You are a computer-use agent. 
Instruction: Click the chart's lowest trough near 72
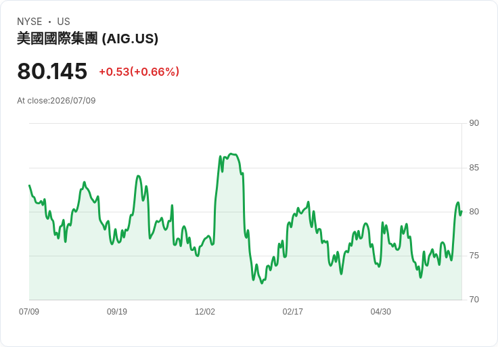click(x=262, y=283)
